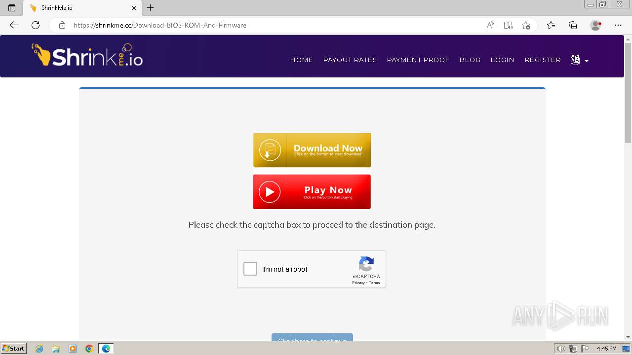Launch Google Chrome from taskbar
The width and height of the screenshot is (632, 355).
[x=89, y=349]
